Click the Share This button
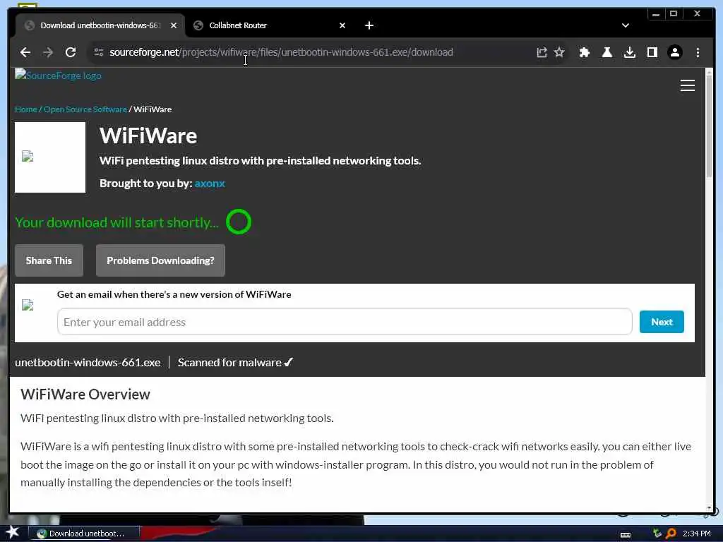 point(49,260)
